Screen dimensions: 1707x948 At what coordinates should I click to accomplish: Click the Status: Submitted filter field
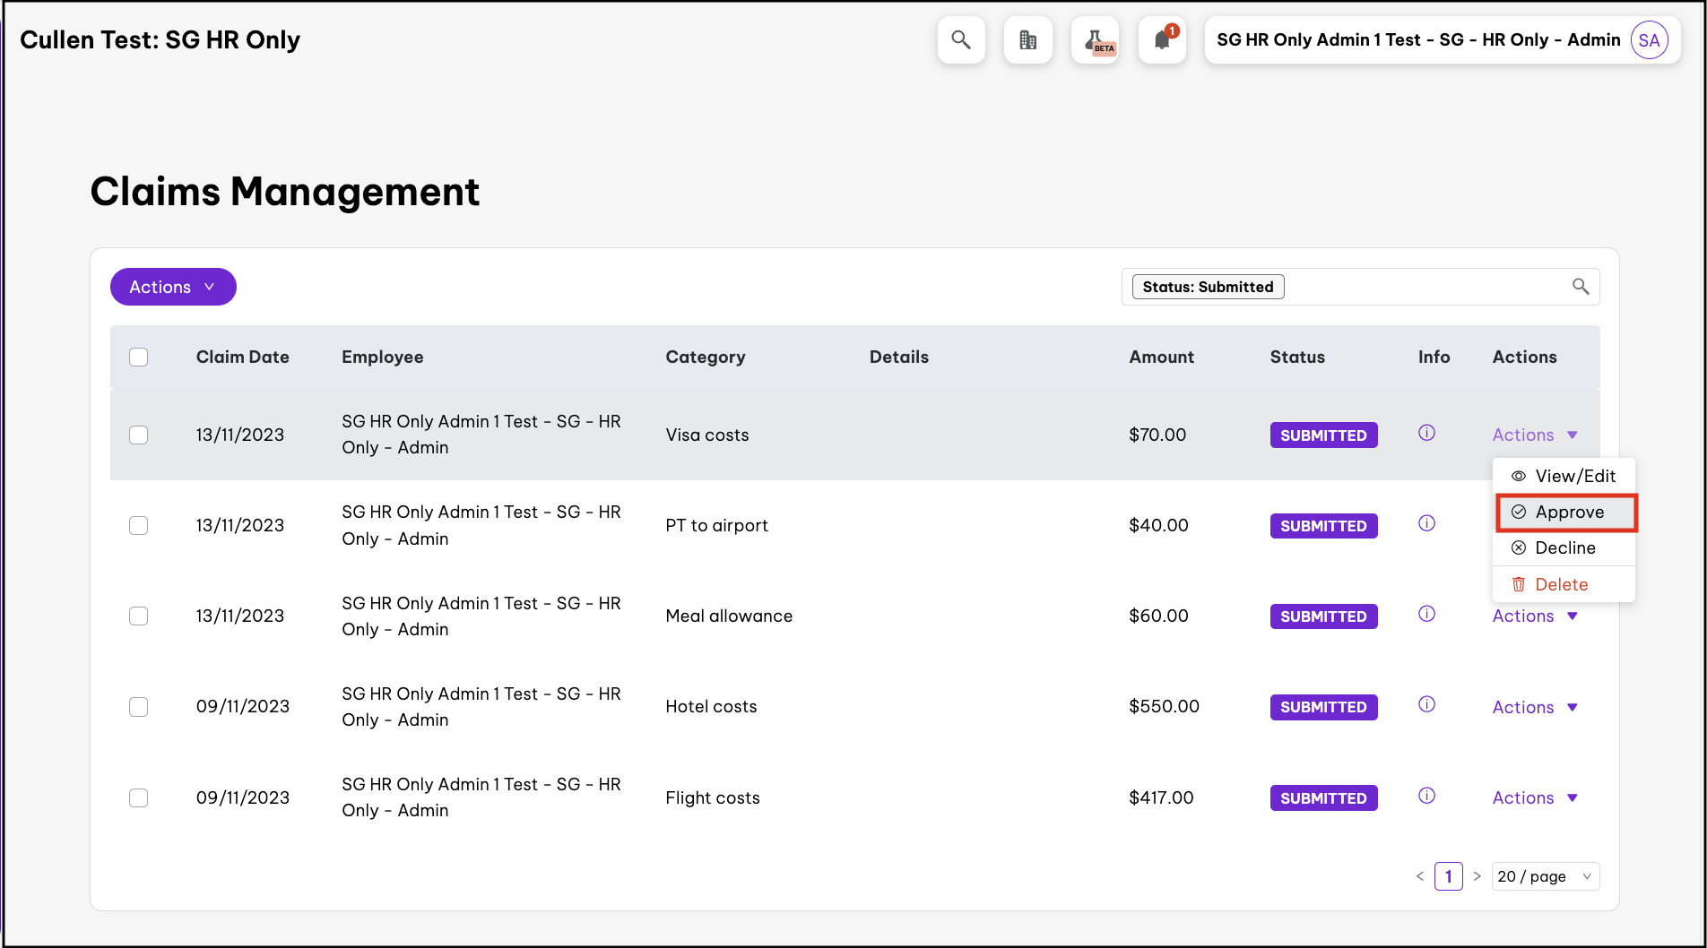coord(1208,287)
